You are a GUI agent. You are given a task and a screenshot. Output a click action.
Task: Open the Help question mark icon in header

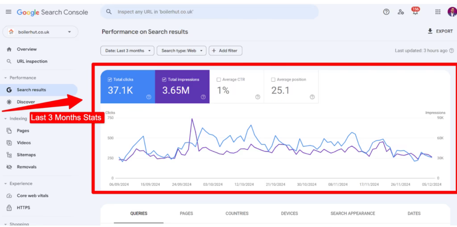pos(386,12)
